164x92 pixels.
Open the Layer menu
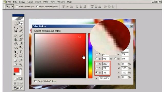[x=30, y=2]
